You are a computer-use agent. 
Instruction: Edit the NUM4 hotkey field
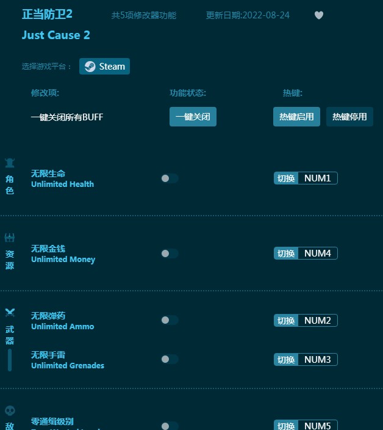[318, 253]
